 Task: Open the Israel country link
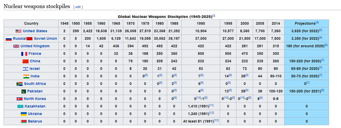[x=35, y=69]
